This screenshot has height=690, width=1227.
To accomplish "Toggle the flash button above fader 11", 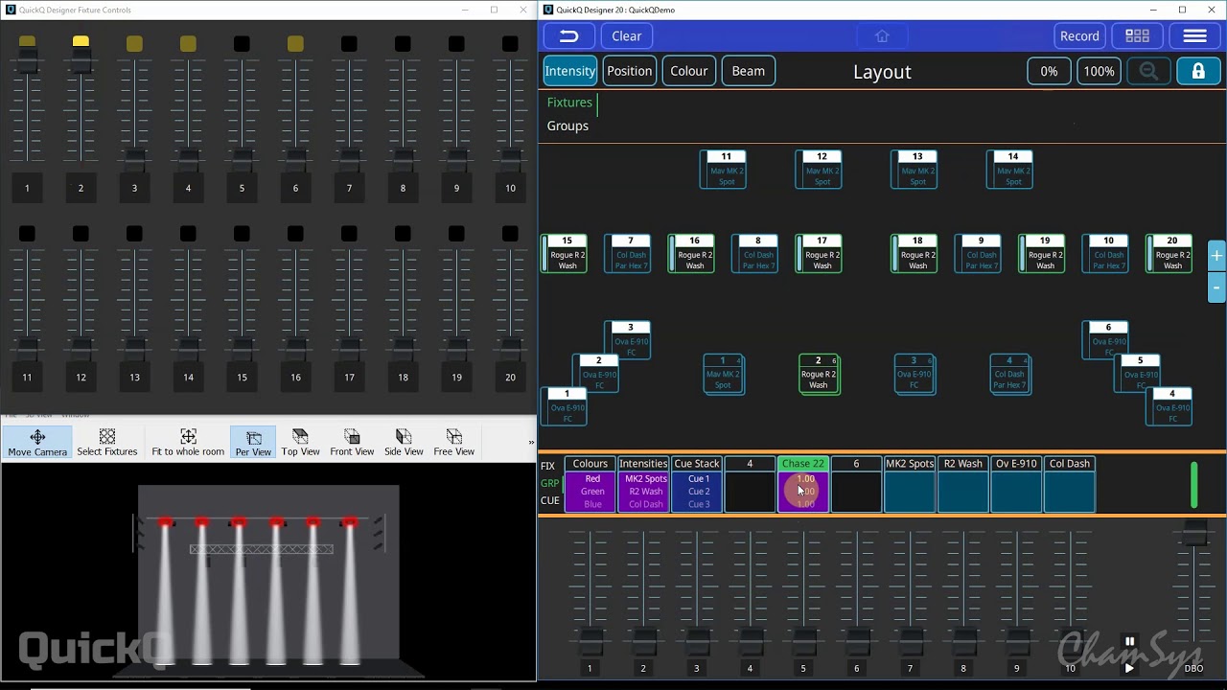I will pyautogui.click(x=27, y=233).
